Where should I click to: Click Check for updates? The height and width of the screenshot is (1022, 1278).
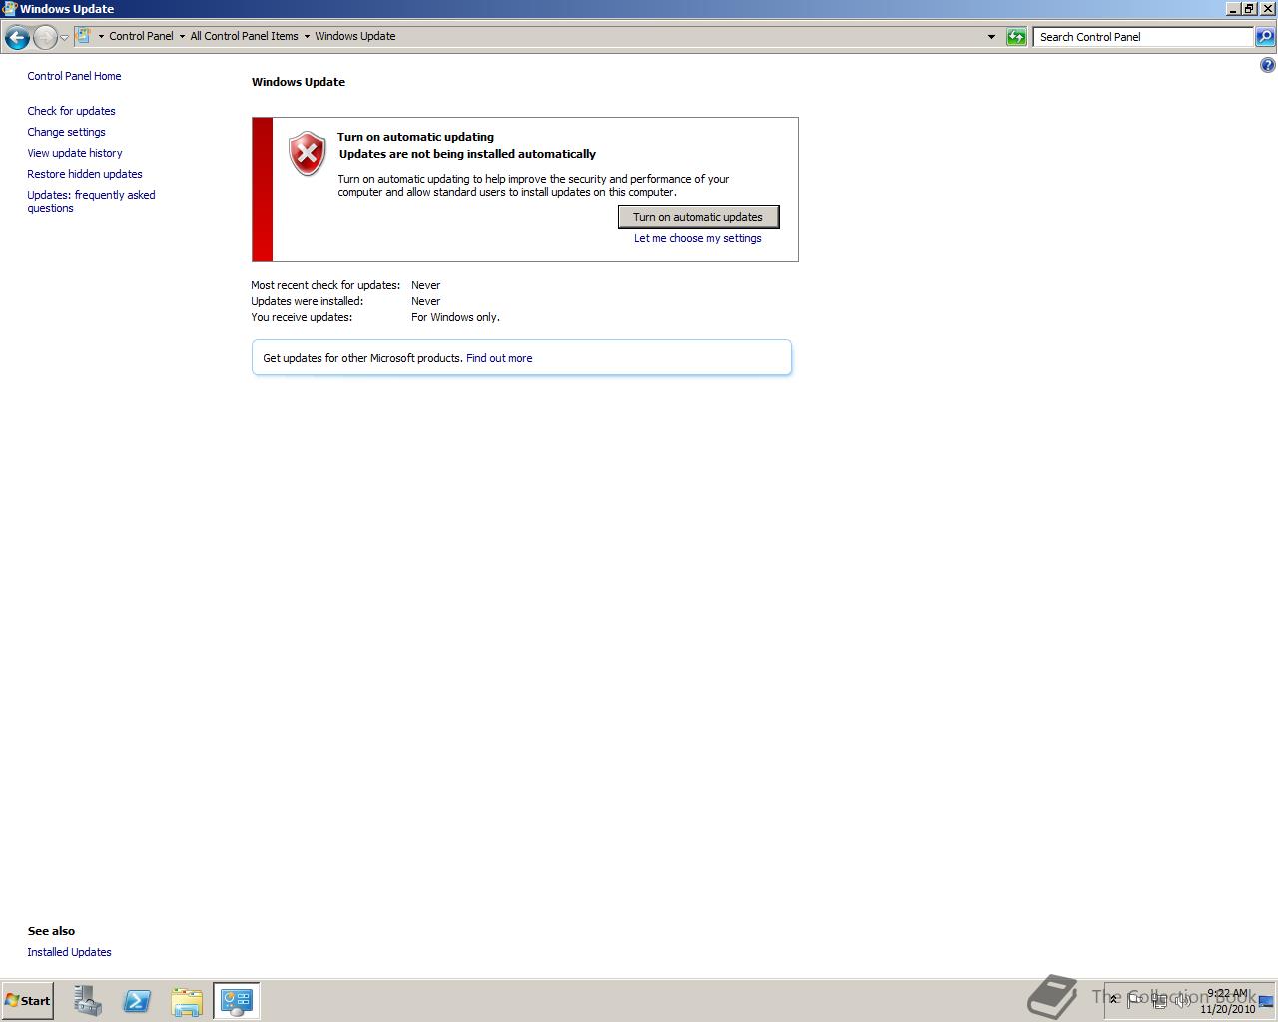[x=71, y=111]
